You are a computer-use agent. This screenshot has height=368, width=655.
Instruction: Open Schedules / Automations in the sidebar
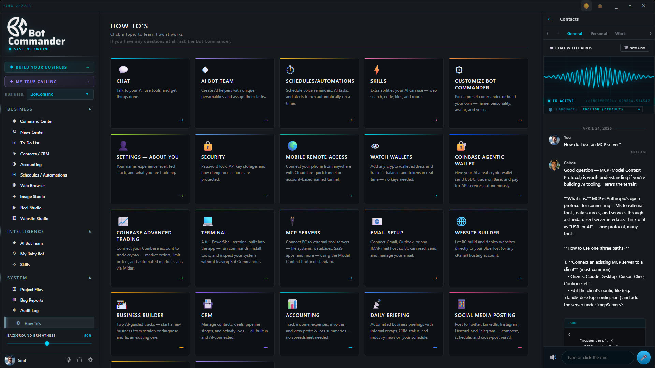click(43, 175)
